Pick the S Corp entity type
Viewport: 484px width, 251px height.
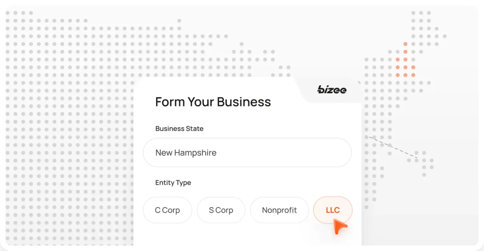click(221, 210)
